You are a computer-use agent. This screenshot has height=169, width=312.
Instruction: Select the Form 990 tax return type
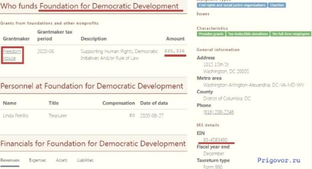coord(213,167)
